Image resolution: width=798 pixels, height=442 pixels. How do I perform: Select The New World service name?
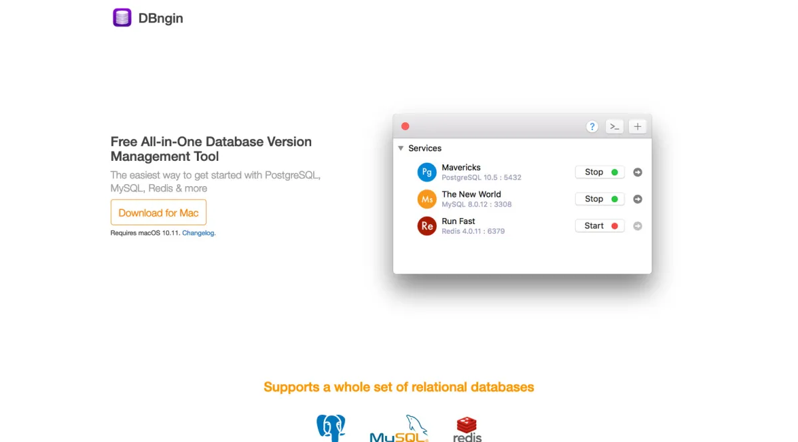(471, 194)
